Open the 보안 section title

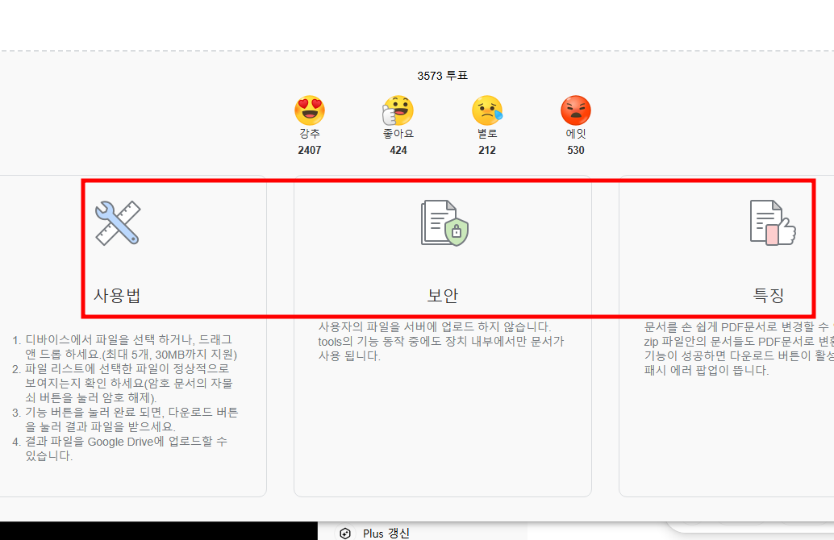[x=442, y=295]
